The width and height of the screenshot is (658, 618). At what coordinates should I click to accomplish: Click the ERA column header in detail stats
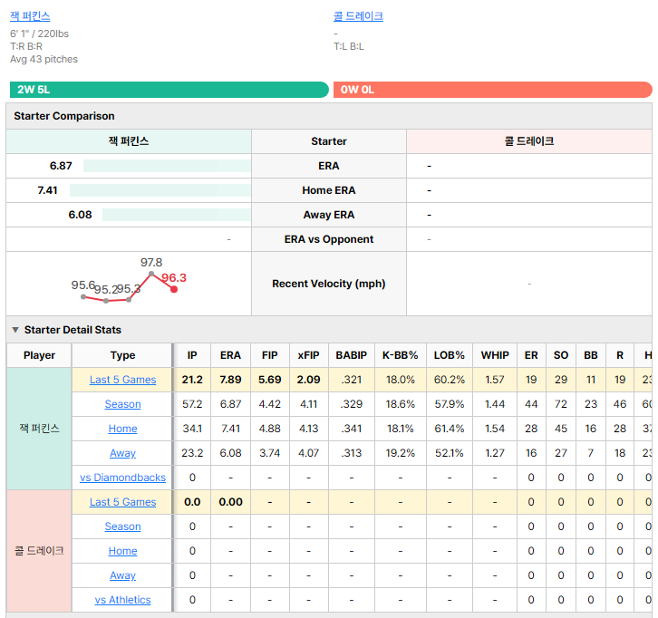[x=230, y=355]
